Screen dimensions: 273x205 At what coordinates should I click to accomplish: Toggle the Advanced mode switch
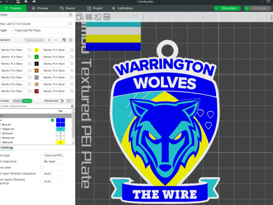pyautogui.click(x=61, y=101)
